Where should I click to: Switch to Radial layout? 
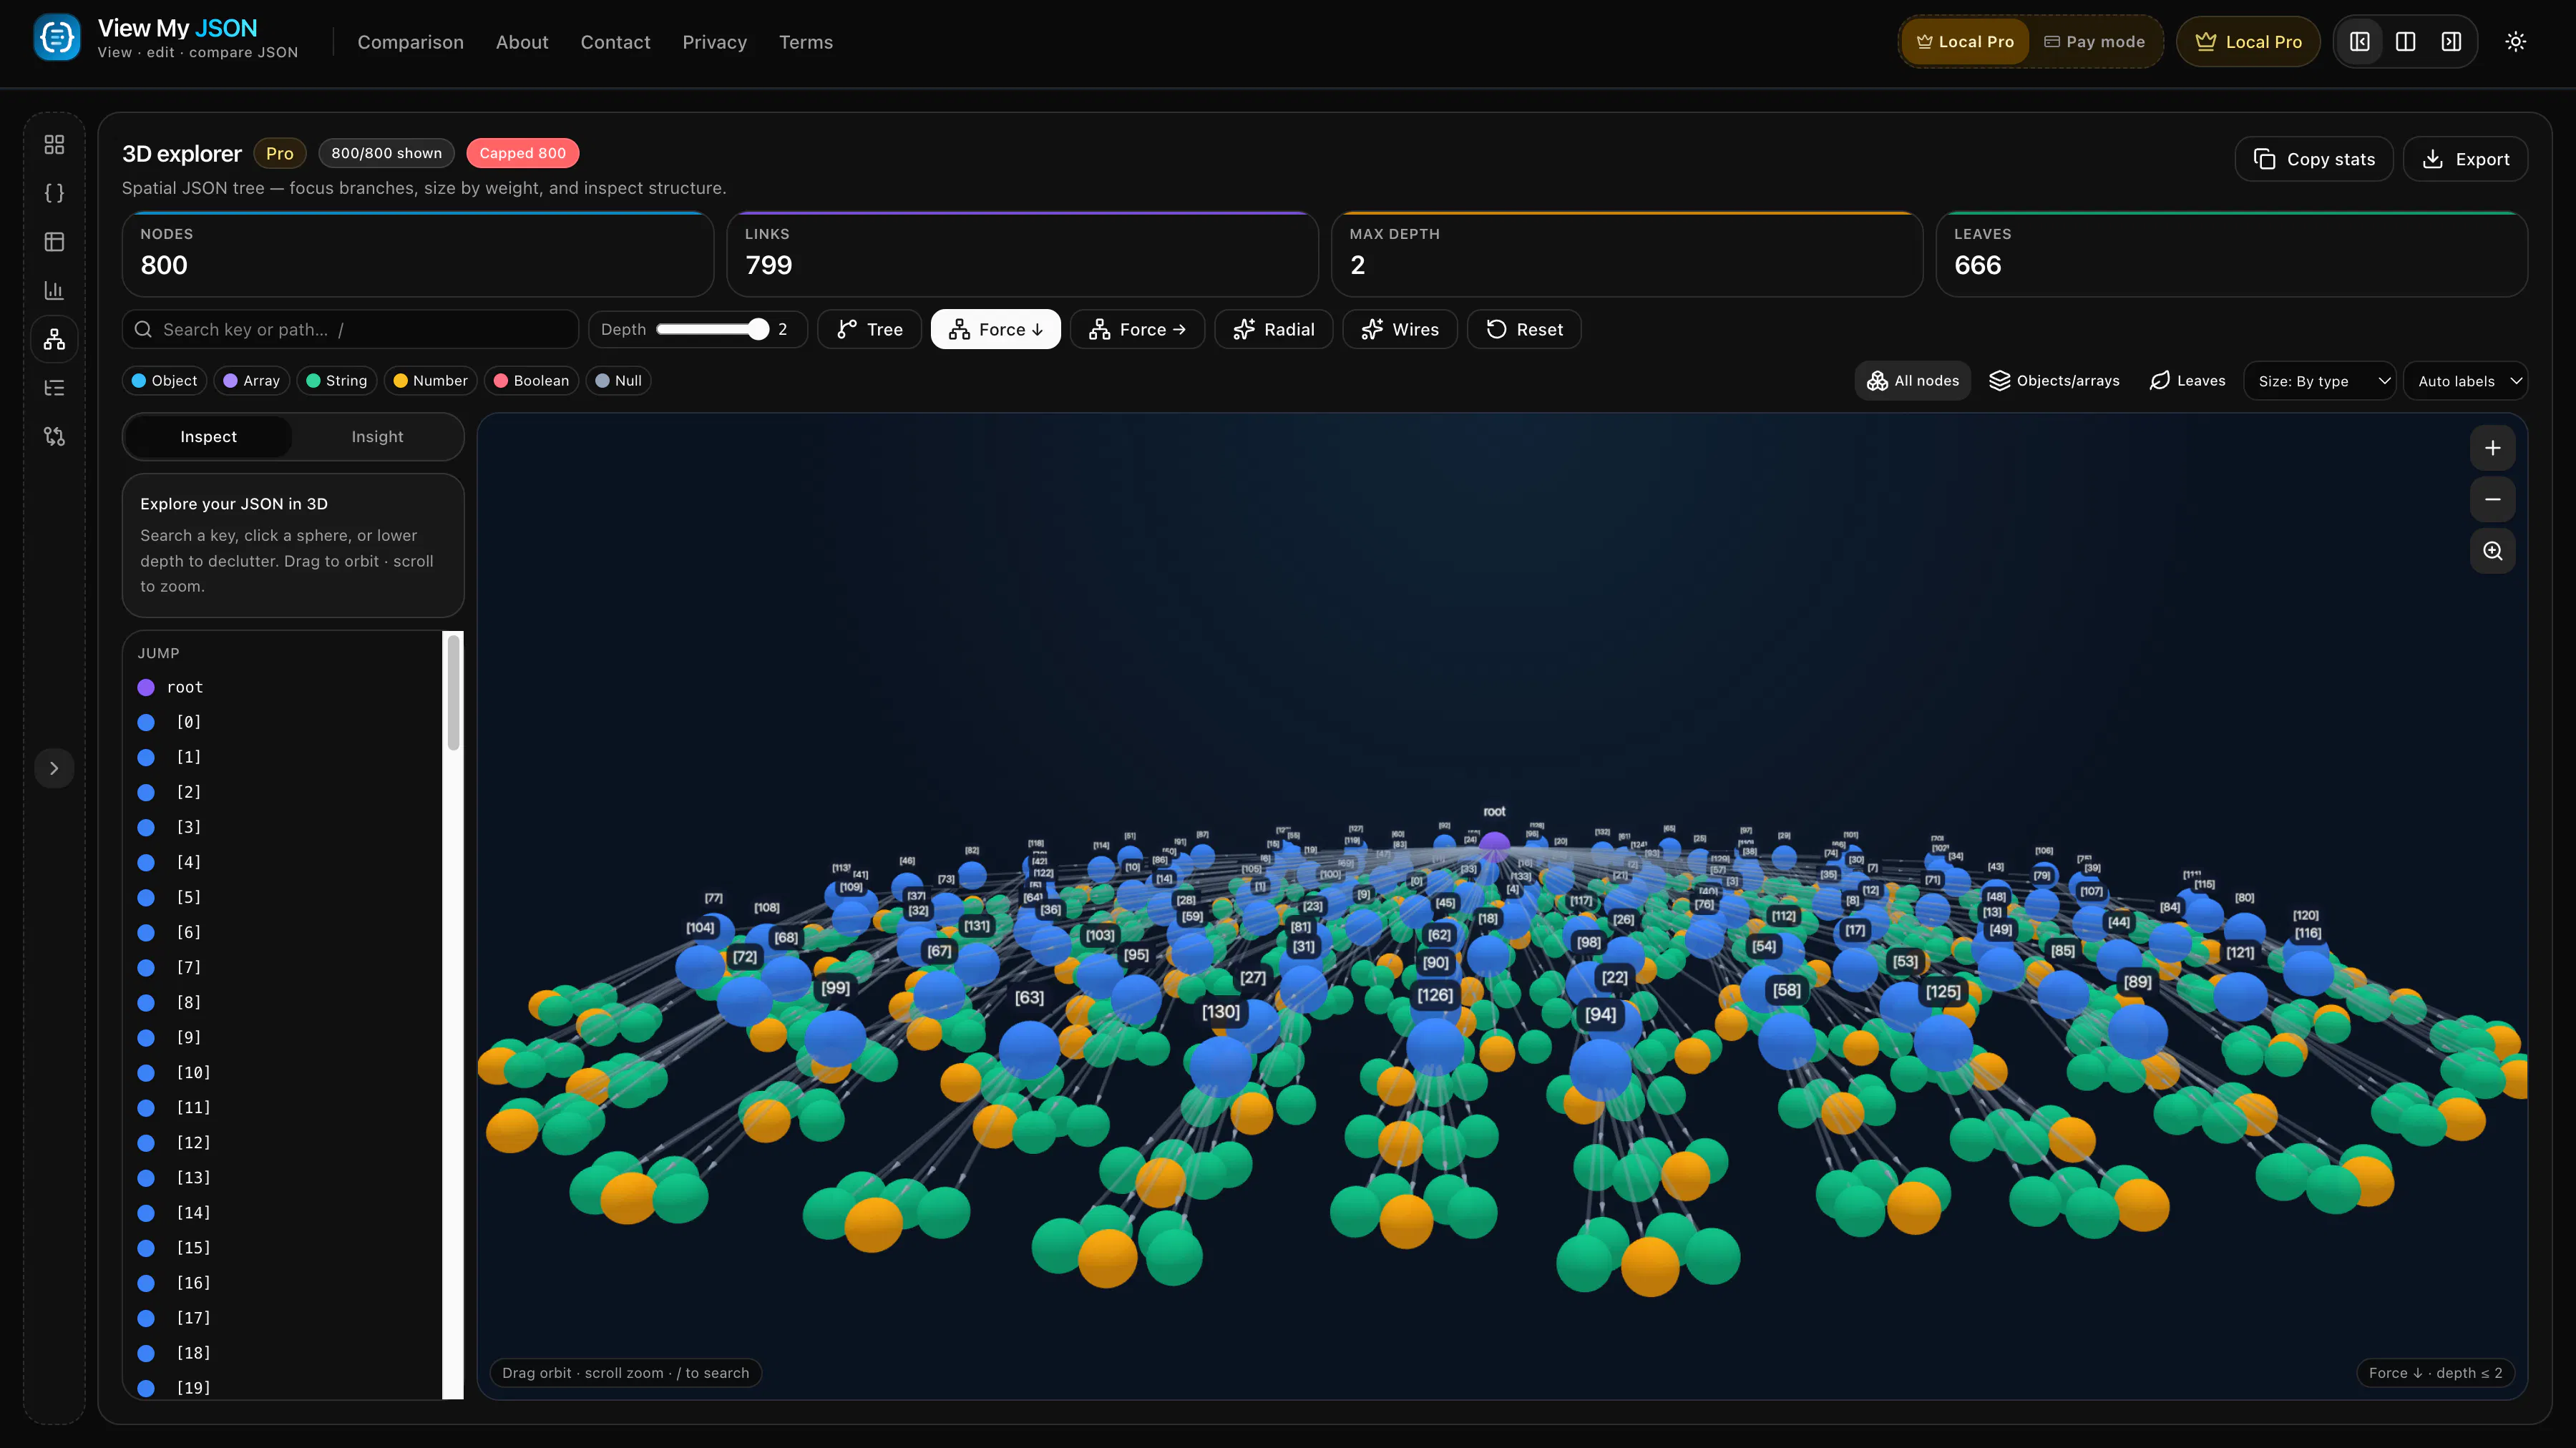point(1274,329)
